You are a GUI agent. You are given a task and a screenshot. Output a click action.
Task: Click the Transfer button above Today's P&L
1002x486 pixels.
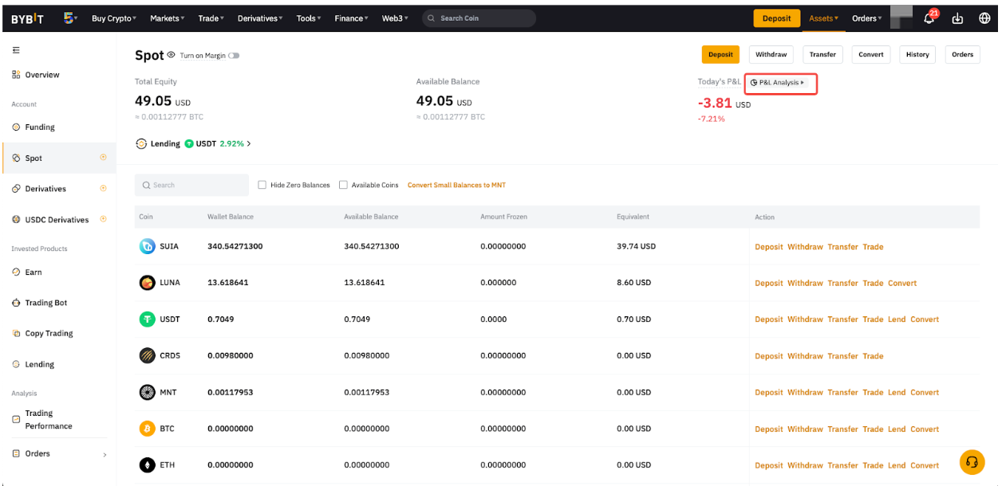[x=823, y=54]
